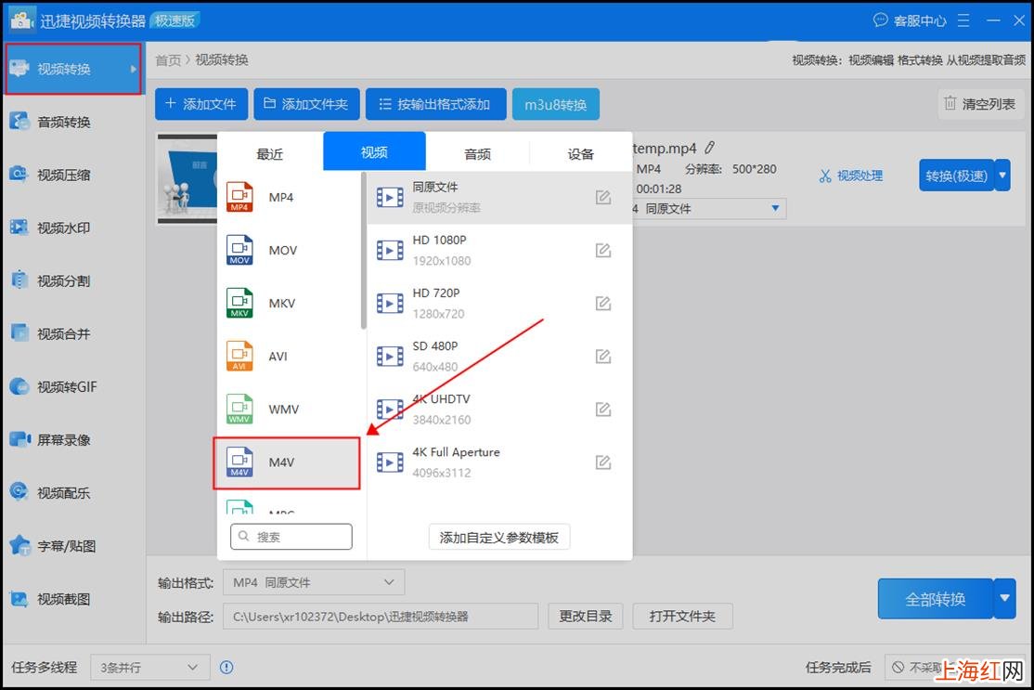Select the 视频转换 video conversion module
Image resolution: width=1034 pixels, height=690 pixels.
click(x=72, y=69)
